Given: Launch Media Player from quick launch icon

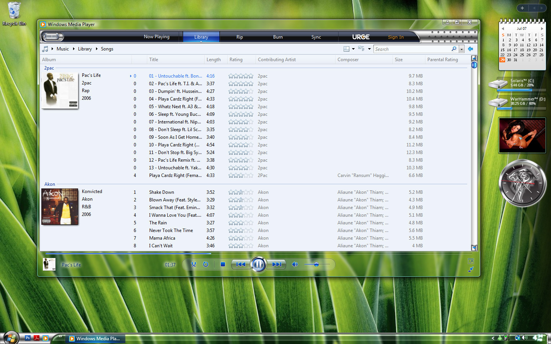Looking at the screenshot, I should [x=46, y=338].
